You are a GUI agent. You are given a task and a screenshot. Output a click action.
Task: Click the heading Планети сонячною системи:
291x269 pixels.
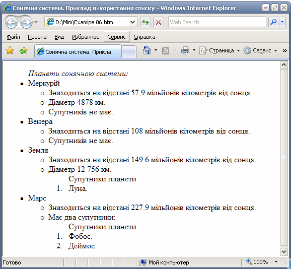[78, 74]
